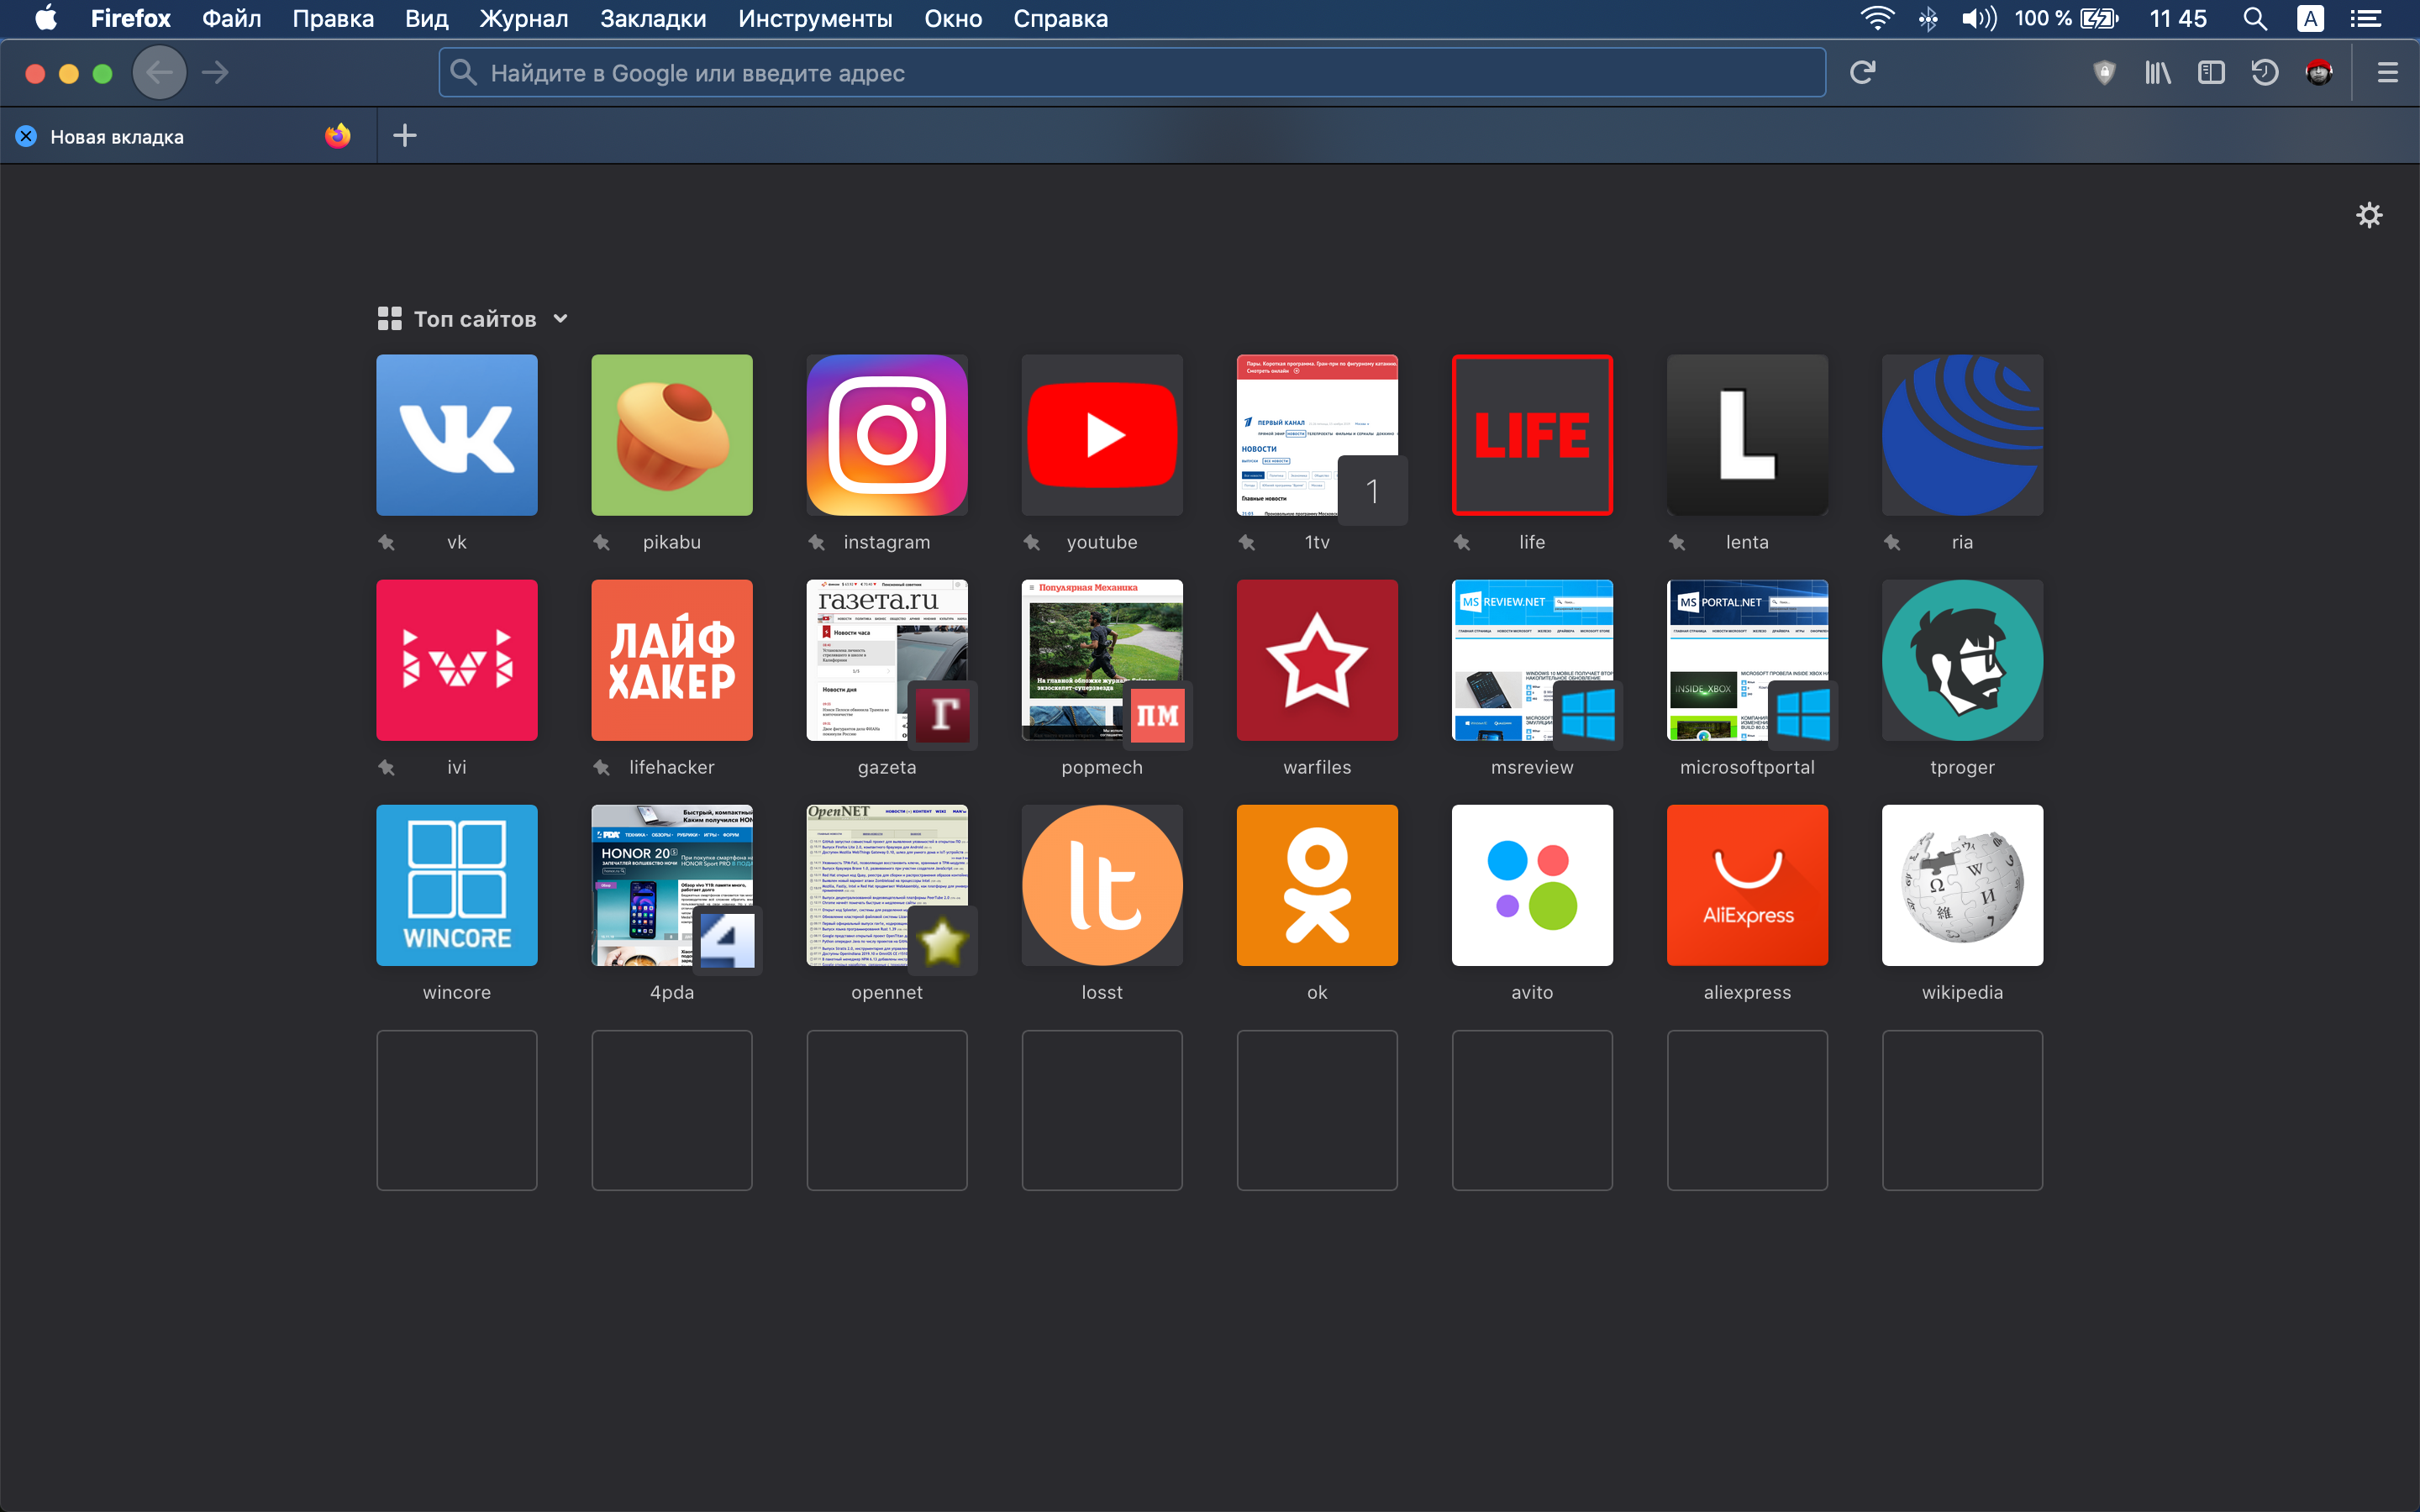Viewport: 2420px width, 1512px height.
Task: Open the volume control in menu bar
Action: [x=1978, y=19]
